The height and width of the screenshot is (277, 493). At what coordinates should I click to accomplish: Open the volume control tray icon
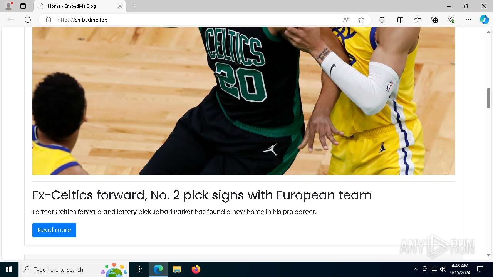(x=443, y=269)
